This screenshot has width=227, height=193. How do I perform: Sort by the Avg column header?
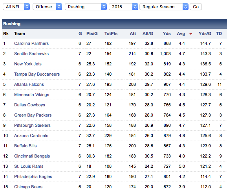click(x=181, y=34)
